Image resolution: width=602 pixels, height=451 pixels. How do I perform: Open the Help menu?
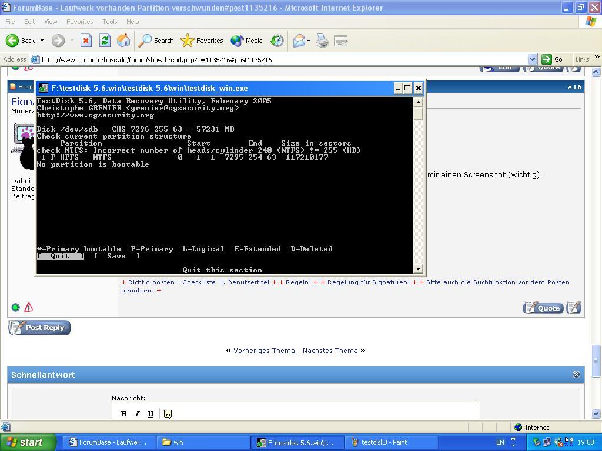pyautogui.click(x=132, y=22)
